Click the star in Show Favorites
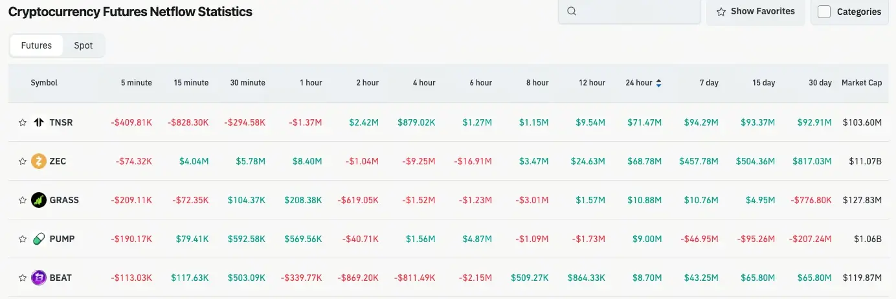The height and width of the screenshot is (299, 896). pyautogui.click(x=721, y=12)
